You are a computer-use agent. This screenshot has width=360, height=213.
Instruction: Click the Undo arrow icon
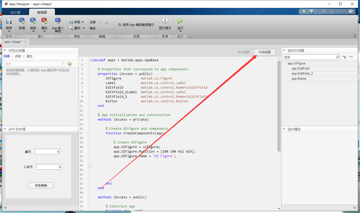click(x=338, y=11)
